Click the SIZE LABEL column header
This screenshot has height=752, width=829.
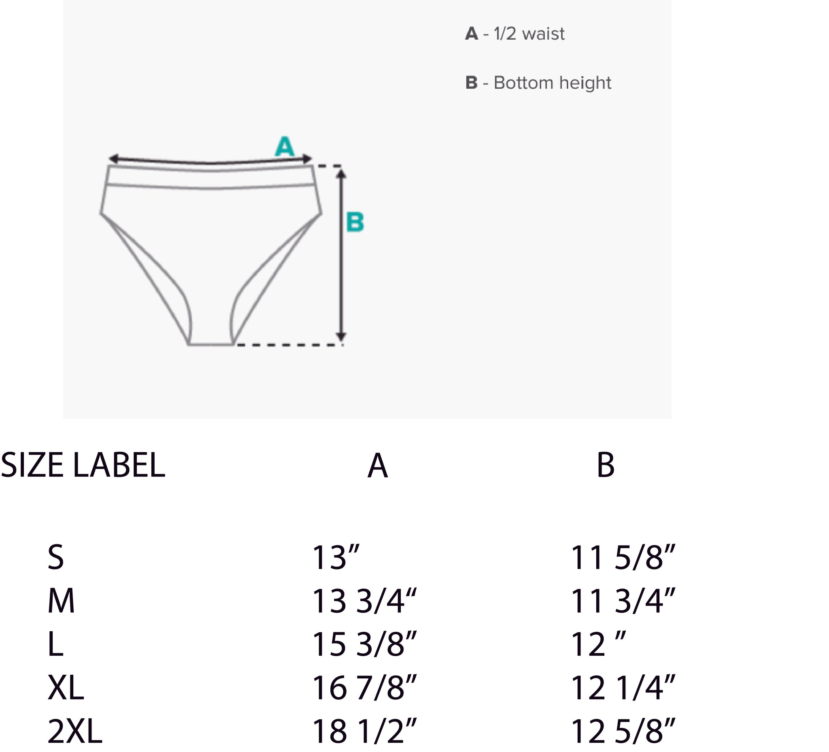(x=83, y=465)
